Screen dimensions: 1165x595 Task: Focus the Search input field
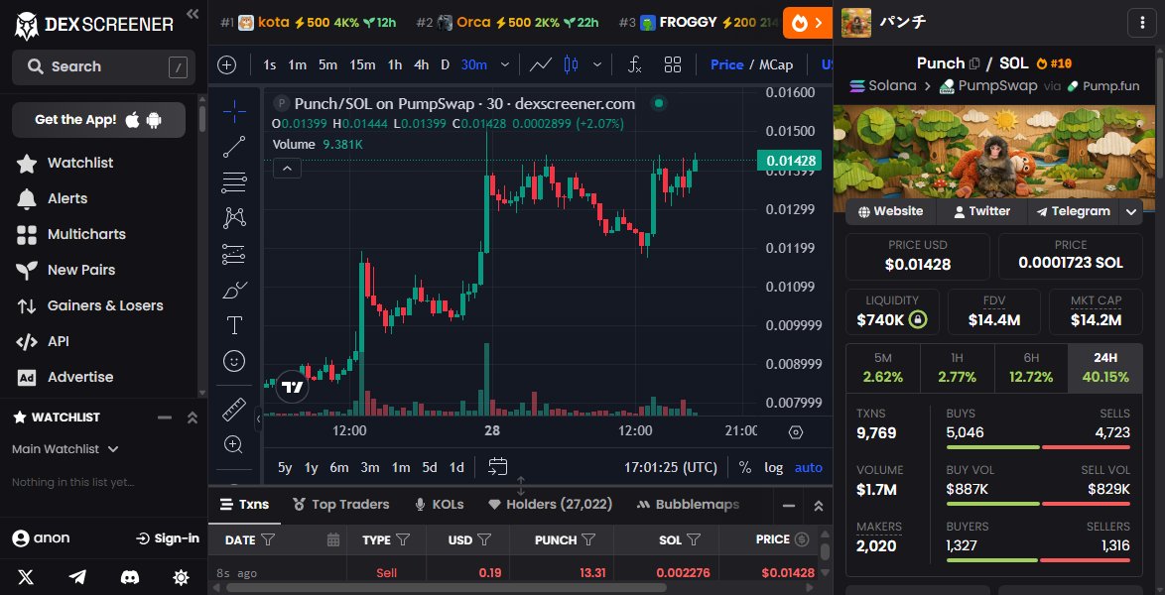pyautogui.click(x=103, y=66)
